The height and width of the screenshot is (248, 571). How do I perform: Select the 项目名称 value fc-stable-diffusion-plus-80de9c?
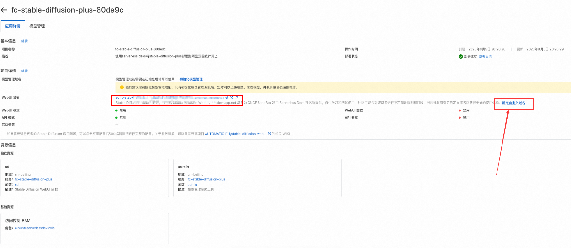(141, 49)
